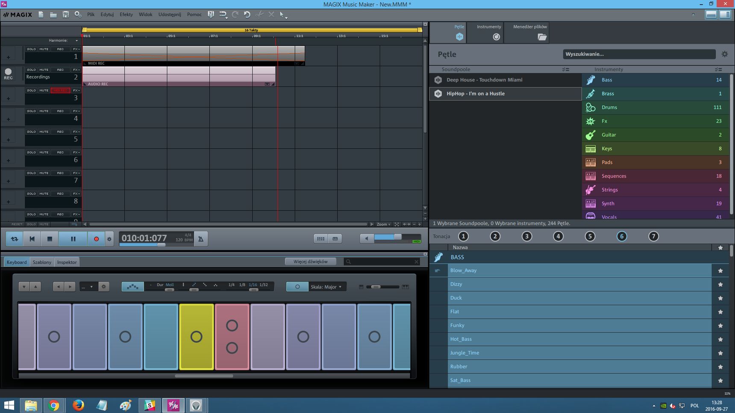Click the speaker volume icon in transport bar

click(367, 238)
